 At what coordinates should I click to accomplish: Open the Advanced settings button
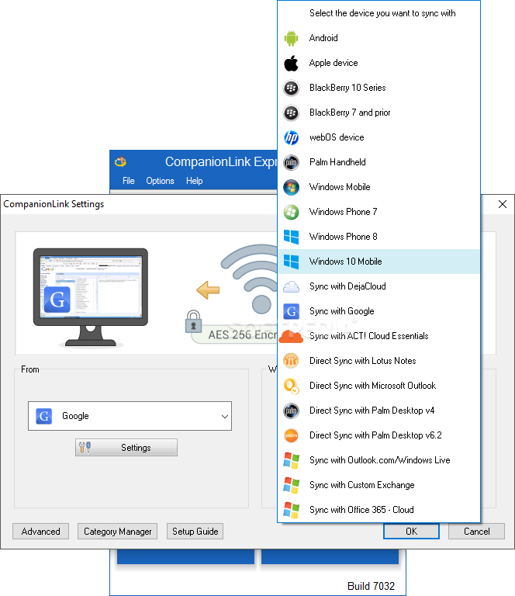click(x=40, y=532)
